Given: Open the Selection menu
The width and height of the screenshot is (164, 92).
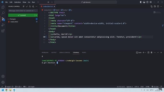Looking at the screenshot, I should tap(17, 2).
